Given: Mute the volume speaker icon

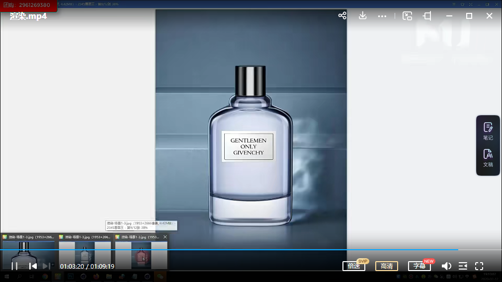Looking at the screenshot, I should pyautogui.click(x=446, y=266).
